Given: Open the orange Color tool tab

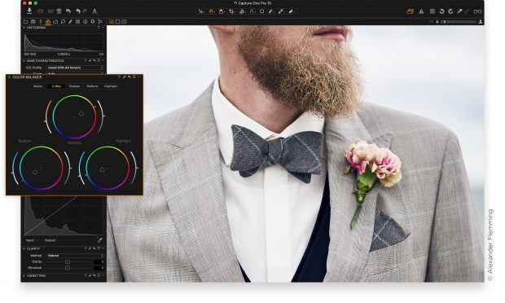Looking at the screenshot, I should [x=48, y=21].
